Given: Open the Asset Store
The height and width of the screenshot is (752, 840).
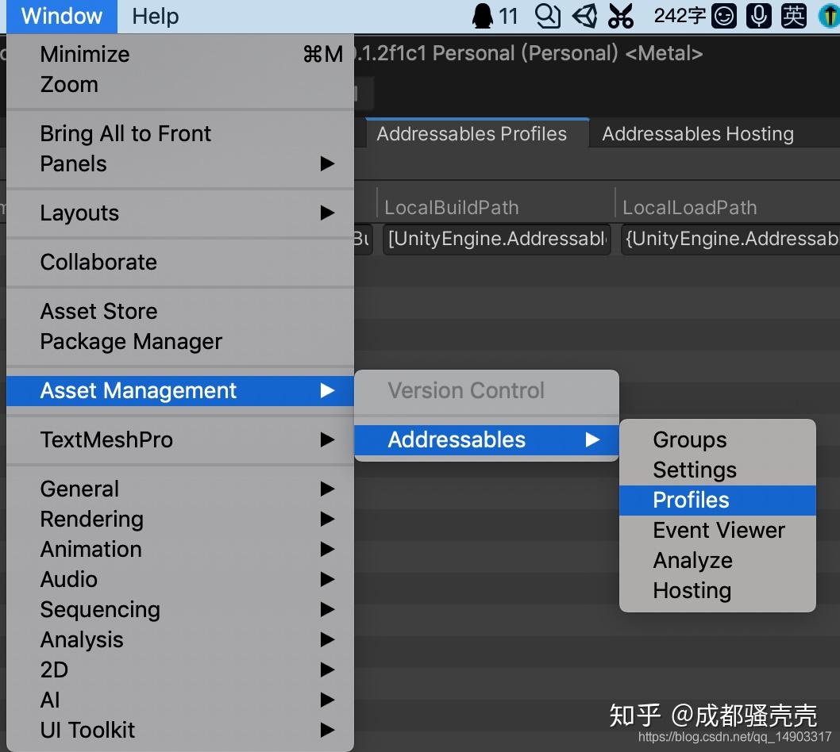Looking at the screenshot, I should [98, 311].
